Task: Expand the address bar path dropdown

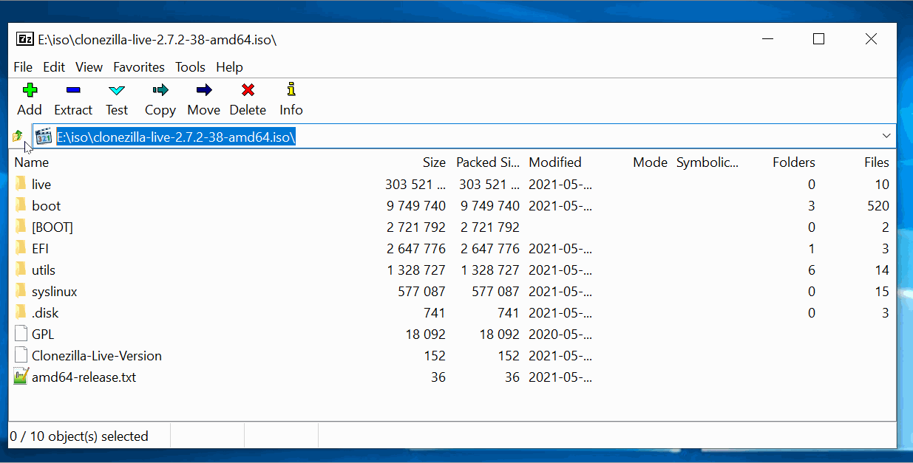Action: pos(886,136)
